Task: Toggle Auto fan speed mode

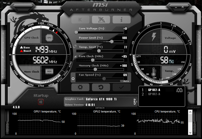Action: [126, 81]
